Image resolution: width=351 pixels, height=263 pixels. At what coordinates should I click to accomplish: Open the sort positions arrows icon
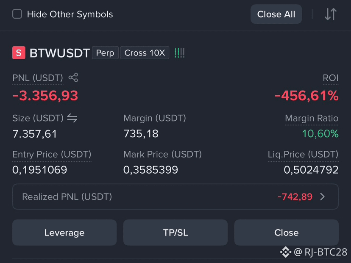click(330, 14)
